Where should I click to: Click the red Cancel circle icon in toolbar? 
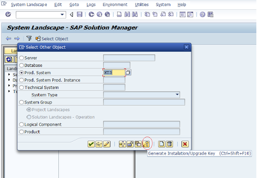pos(107,14)
